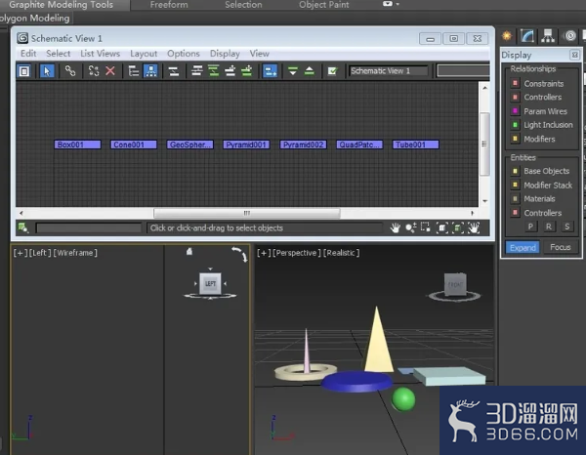586x455 pixels.
Task: Select the Pyramid002 node
Action: coord(303,145)
